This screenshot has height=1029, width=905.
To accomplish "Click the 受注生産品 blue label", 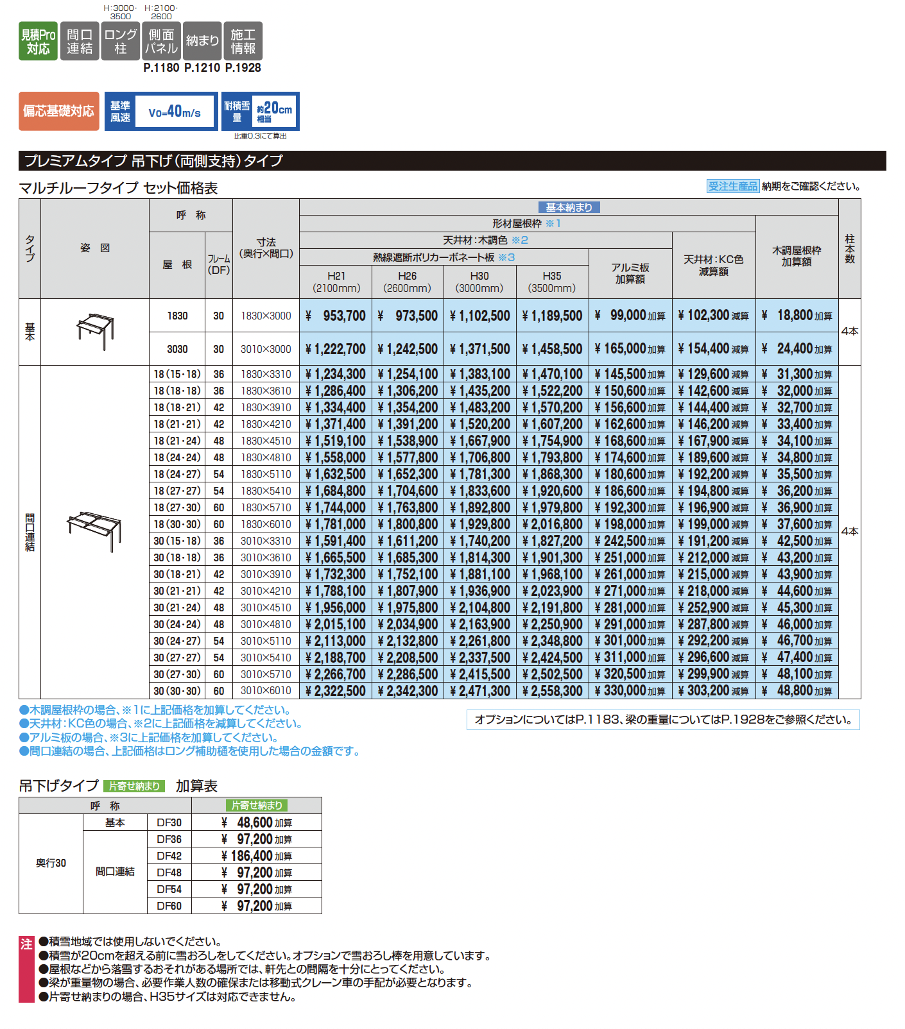I will 733,186.
